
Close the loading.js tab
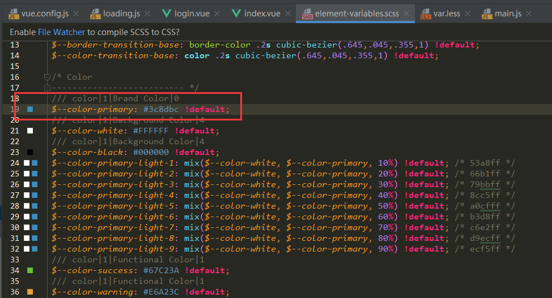[147, 14]
